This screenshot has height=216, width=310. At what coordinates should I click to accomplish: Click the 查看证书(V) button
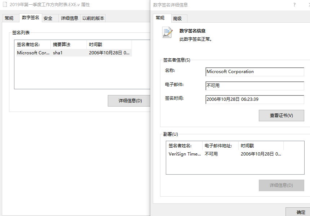tap(281, 116)
